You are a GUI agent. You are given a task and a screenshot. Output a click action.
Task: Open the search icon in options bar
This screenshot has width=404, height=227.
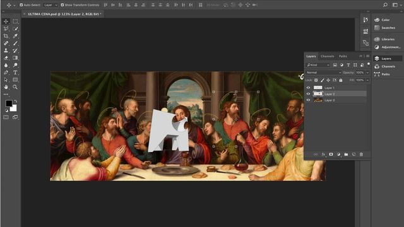click(x=385, y=5)
